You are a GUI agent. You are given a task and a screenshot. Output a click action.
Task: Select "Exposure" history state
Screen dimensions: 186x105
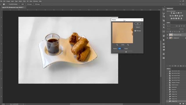tap(174, 90)
